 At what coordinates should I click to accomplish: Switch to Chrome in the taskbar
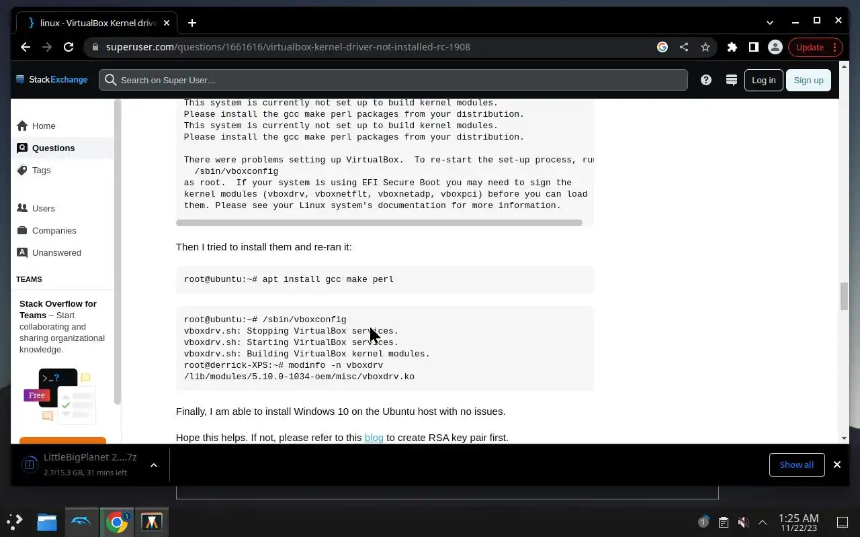tap(116, 522)
